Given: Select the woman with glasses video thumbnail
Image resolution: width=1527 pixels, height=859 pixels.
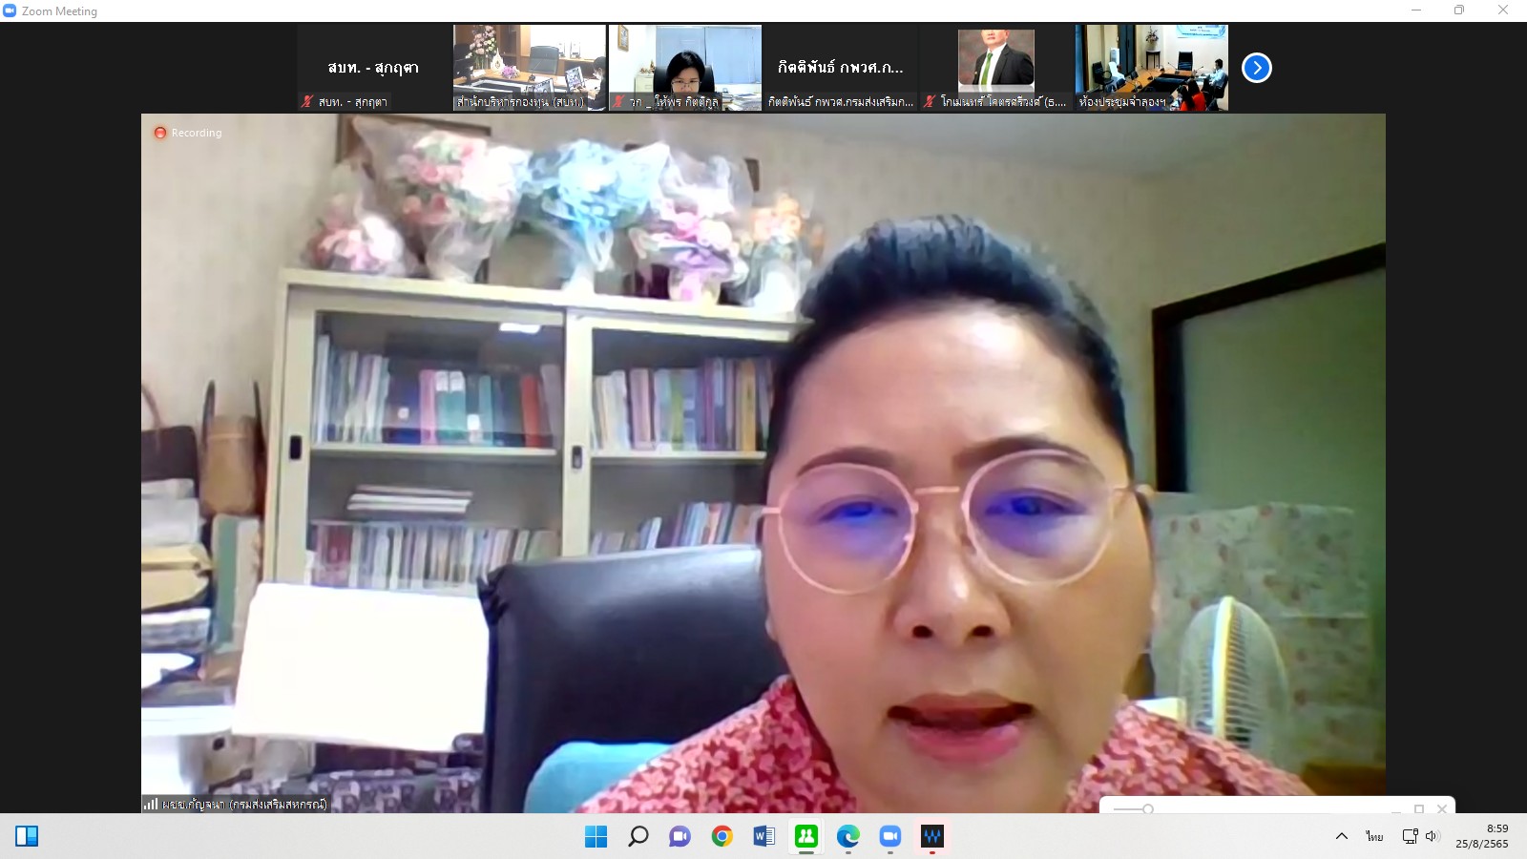Looking at the screenshot, I should coord(685,68).
